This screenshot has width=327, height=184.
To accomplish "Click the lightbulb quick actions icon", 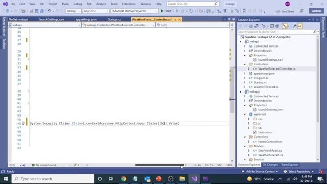I will [24, 123].
